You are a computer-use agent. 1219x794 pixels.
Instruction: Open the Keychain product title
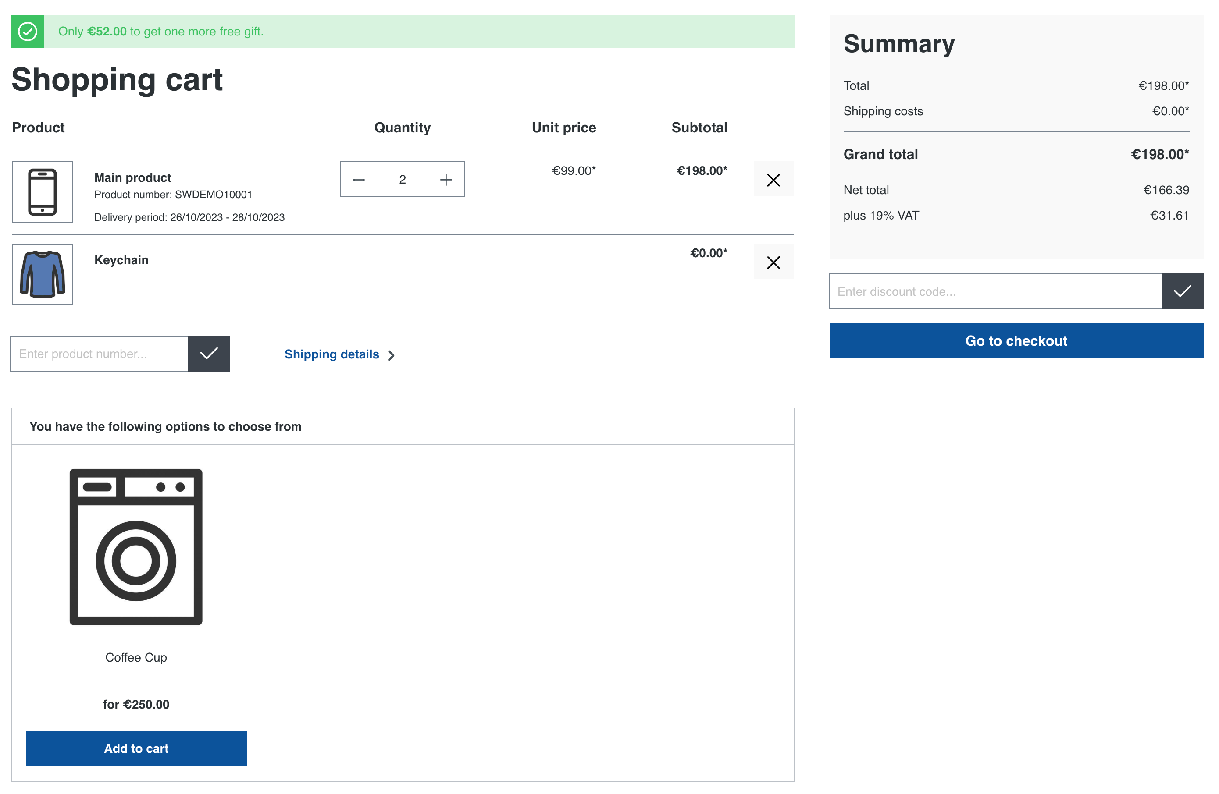click(x=121, y=260)
